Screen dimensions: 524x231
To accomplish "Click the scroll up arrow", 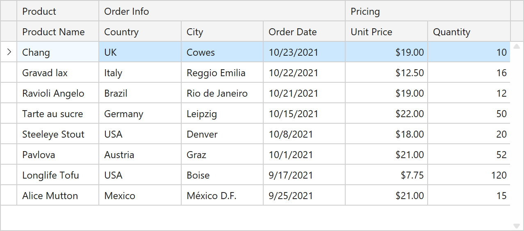I will [517, 47].
